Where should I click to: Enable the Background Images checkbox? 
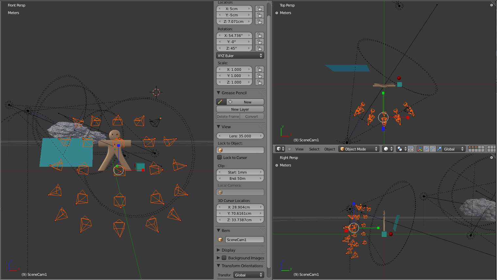(x=224, y=258)
